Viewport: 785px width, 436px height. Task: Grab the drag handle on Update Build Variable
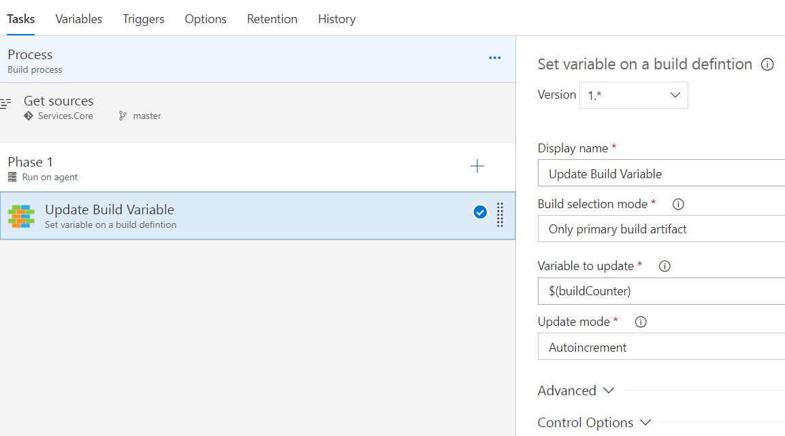click(x=500, y=215)
